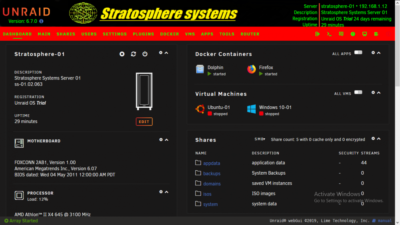
Task: Click the Firefox container icon
Action: pyautogui.click(x=252, y=69)
